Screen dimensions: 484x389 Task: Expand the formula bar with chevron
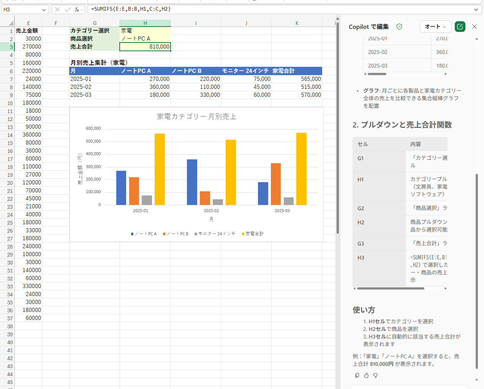point(476,9)
